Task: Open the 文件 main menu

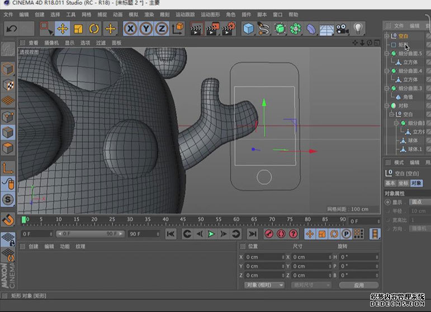Action: point(8,15)
